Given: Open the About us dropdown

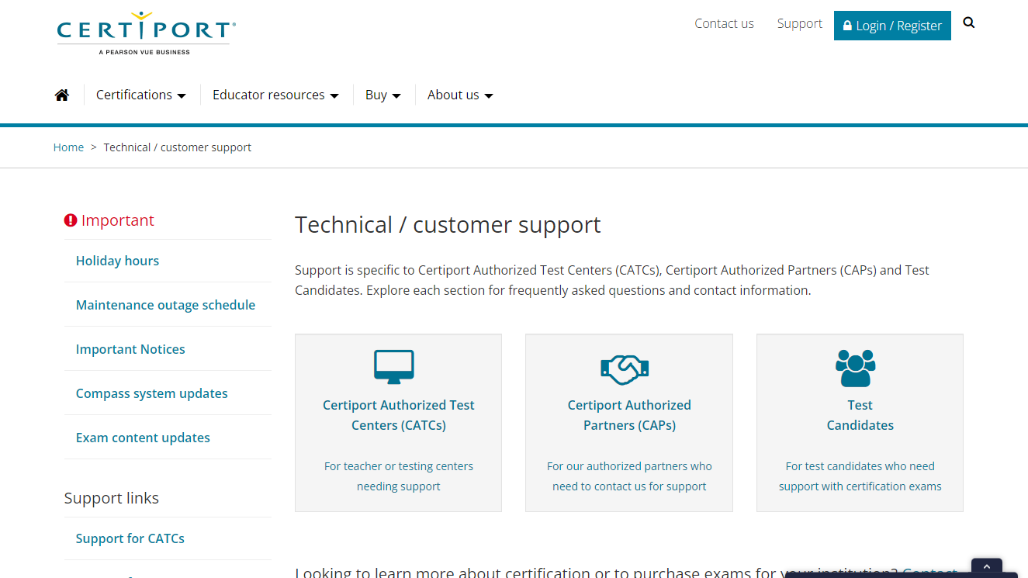Looking at the screenshot, I should pyautogui.click(x=461, y=95).
